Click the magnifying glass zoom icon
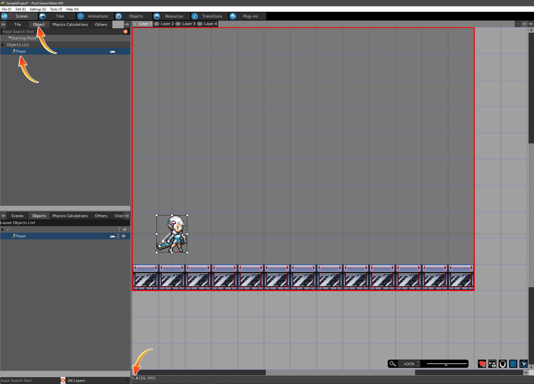This screenshot has width=534, height=384. click(393, 364)
